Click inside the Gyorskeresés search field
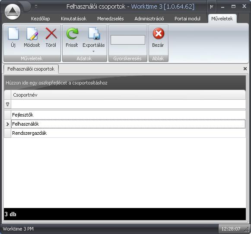The width and height of the screenshot is (251, 234). point(128,40)
